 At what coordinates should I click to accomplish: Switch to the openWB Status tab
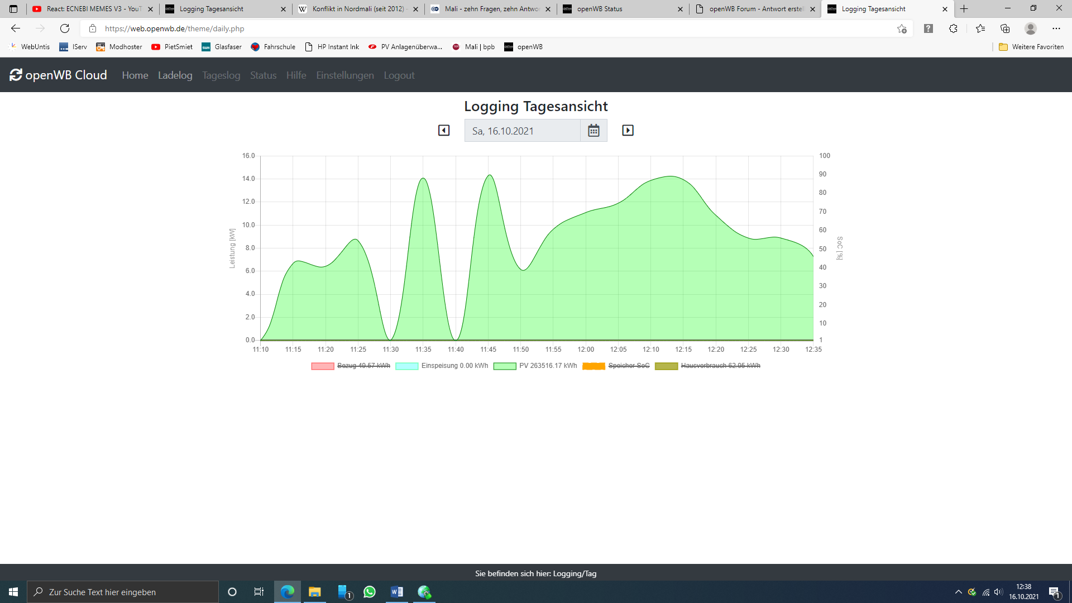point(600,9)
